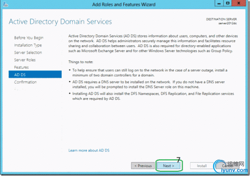Click the Active Directory Domain Services heading

point(60,22)
